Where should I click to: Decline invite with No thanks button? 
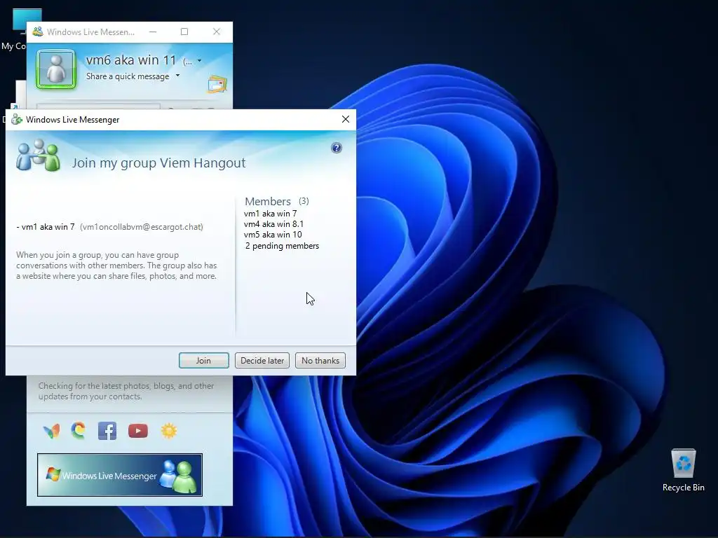point(320,361)
